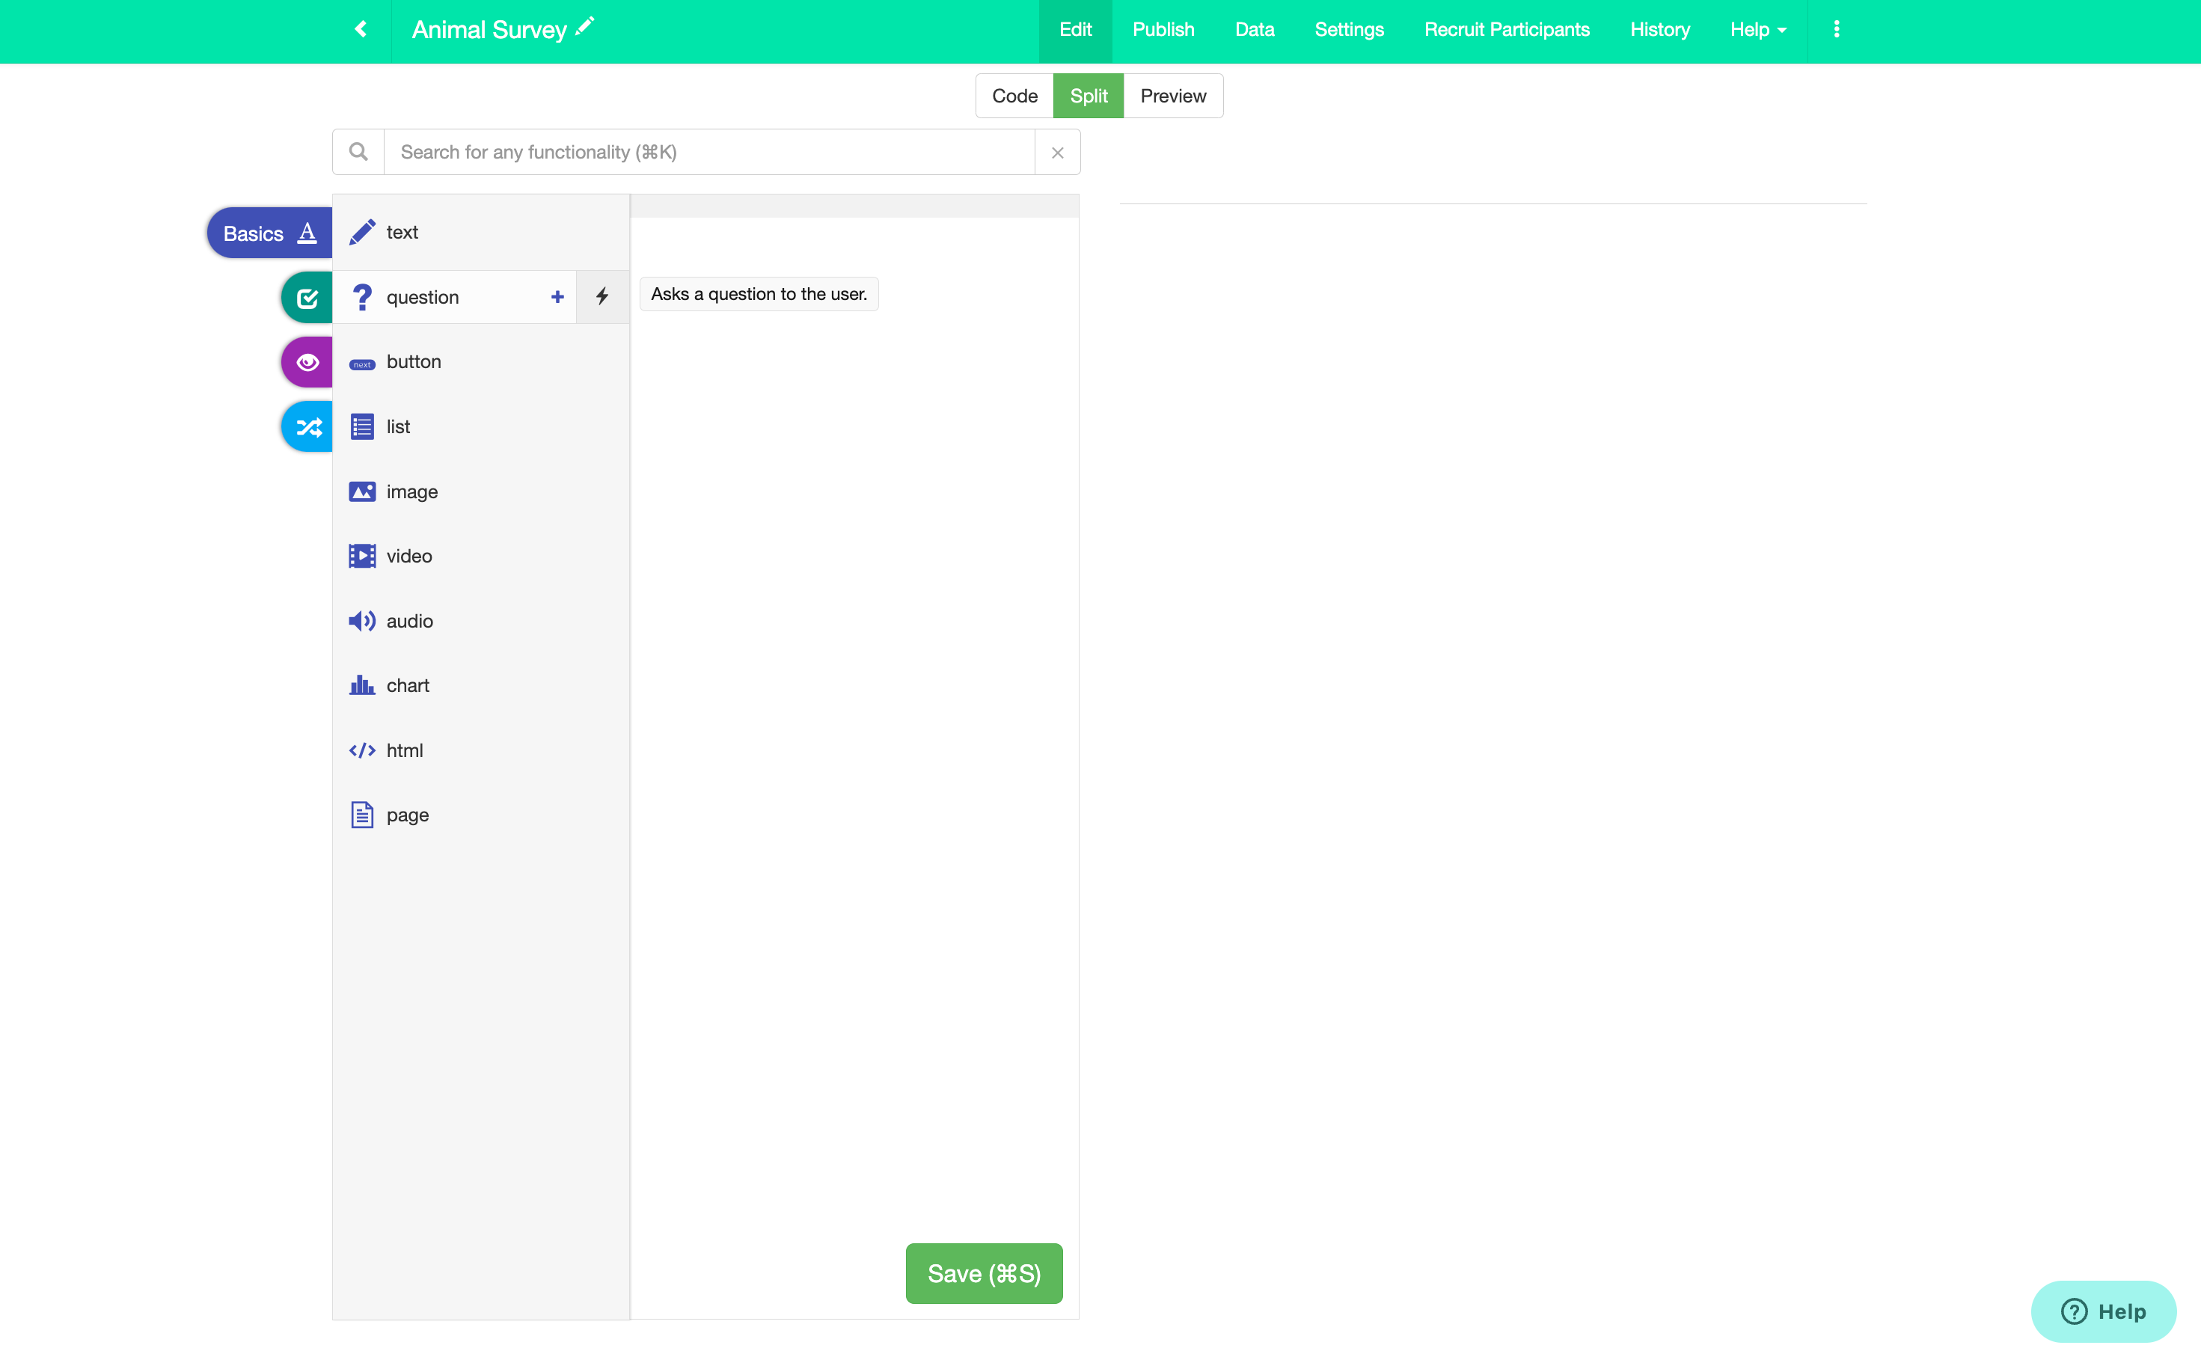Click the lightning bolt next to question
Viewport: 2201px width, 1357px height.
tap(602, 297)
